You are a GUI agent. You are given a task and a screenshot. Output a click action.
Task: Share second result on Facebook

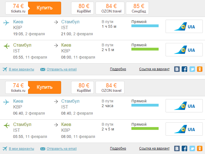click(184, 148)
